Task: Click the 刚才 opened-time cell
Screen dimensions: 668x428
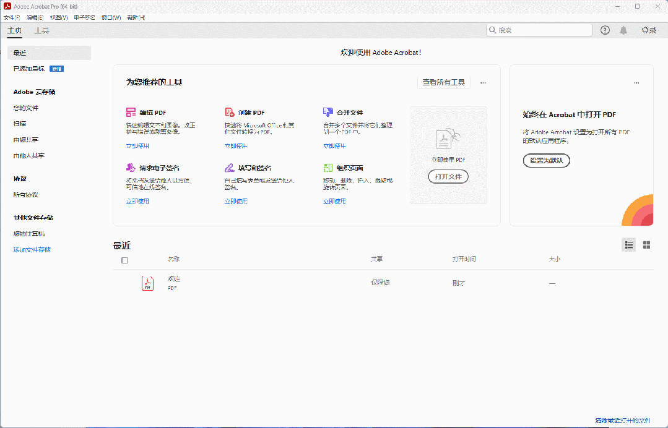Action: coord(459,283)
